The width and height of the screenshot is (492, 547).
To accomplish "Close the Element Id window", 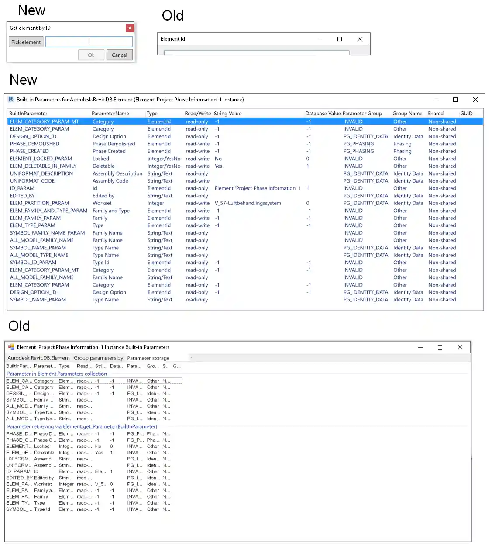I will click(x=360, y=39).
